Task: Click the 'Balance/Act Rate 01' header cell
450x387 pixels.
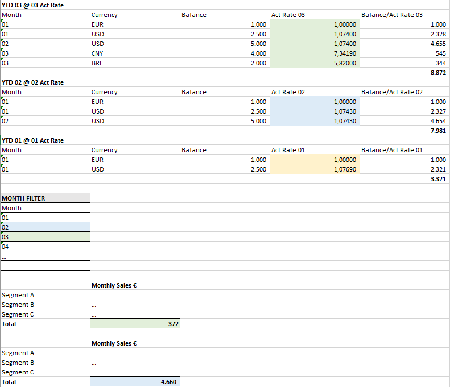Action: click(404, 150)
